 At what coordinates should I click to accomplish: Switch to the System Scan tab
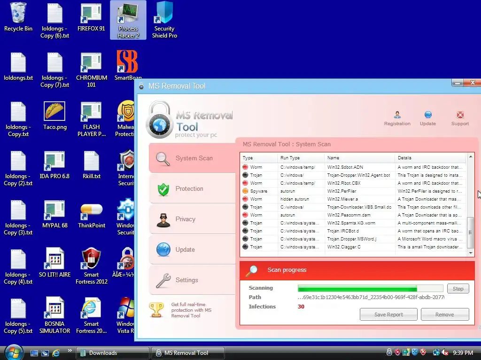click(193, 158)
